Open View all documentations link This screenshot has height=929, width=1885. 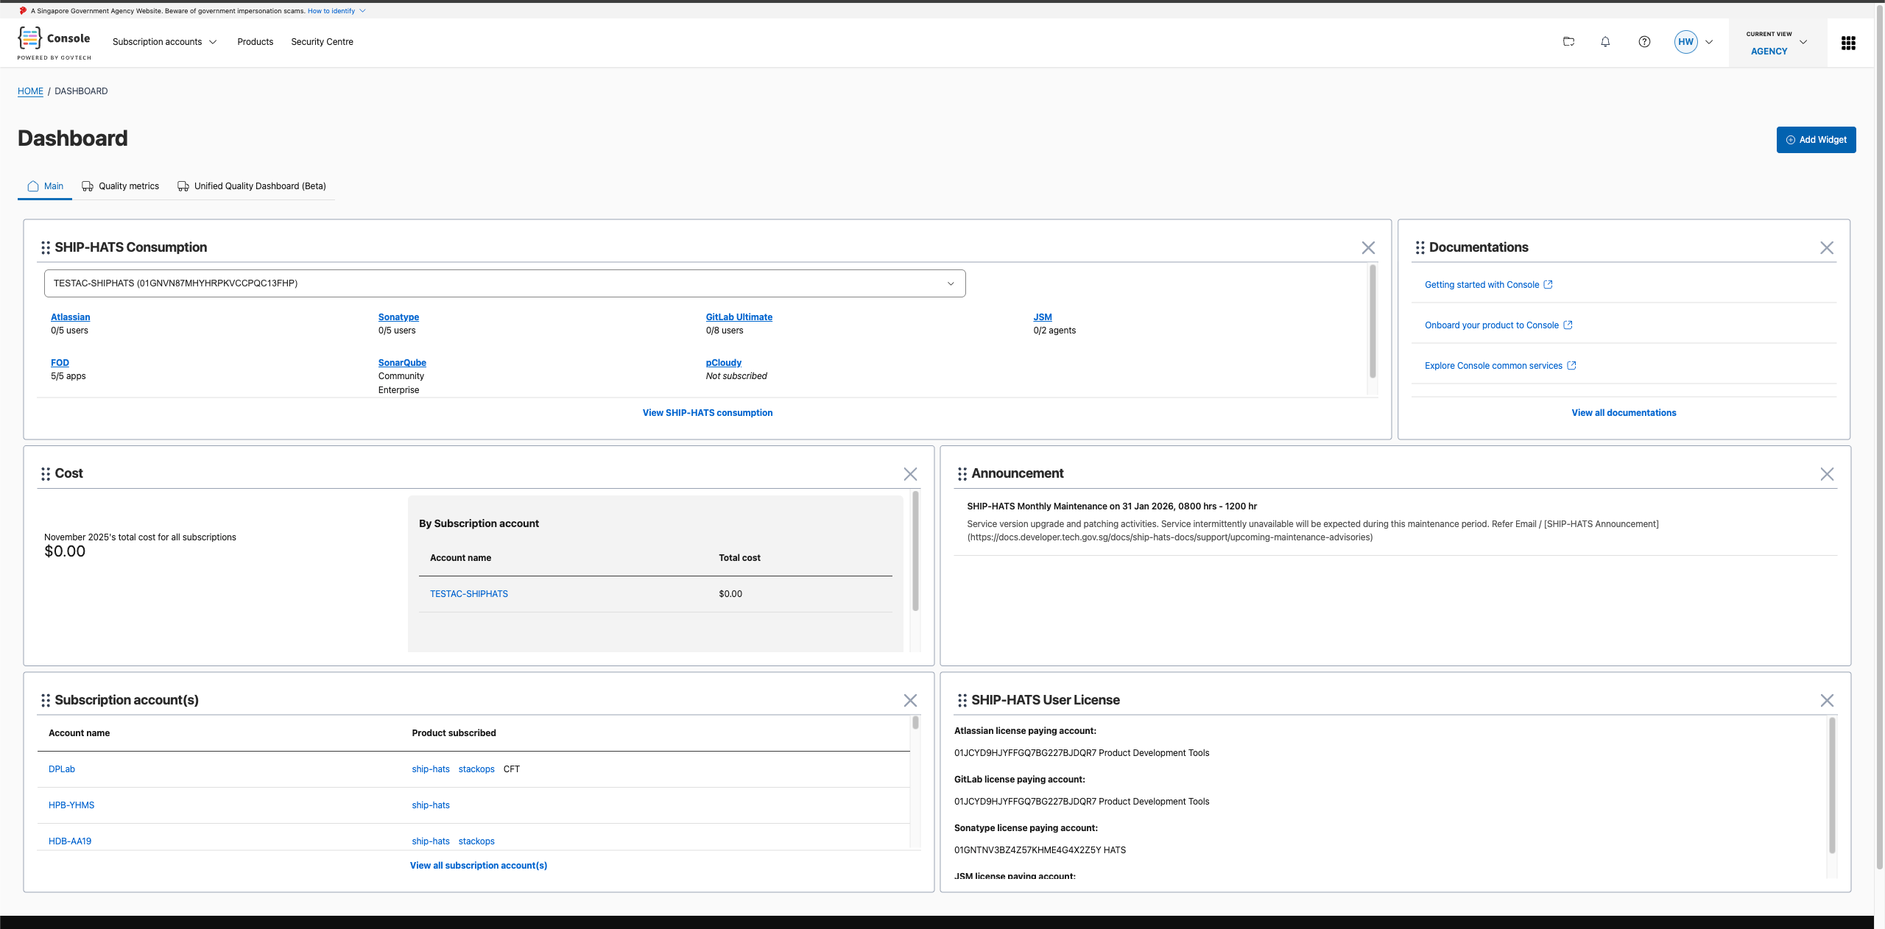point(1624,413)
